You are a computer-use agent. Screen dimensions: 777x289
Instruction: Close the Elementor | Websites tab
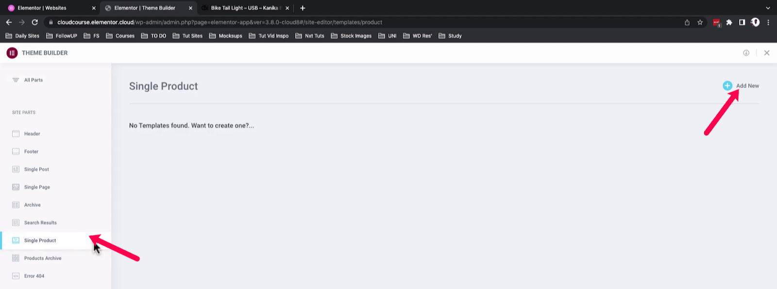(x=94, y=8)
